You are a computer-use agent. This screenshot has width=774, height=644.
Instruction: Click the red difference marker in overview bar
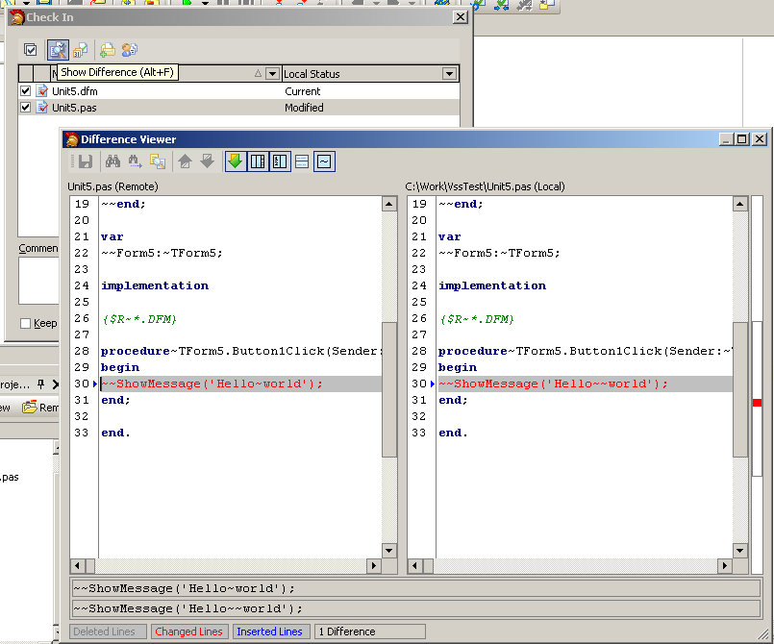[x=757, y=403]
